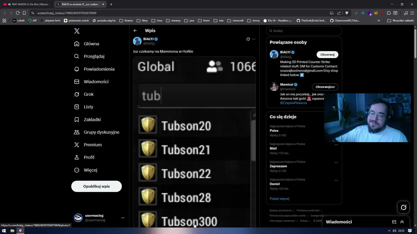
Task: Click the share icon in the address bar
Action: coord(339,13)
